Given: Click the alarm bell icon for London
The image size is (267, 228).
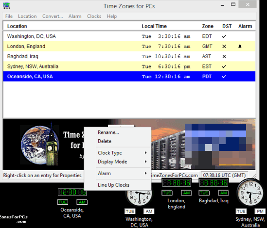Looking at the screenshot, I should click(240, 46).
